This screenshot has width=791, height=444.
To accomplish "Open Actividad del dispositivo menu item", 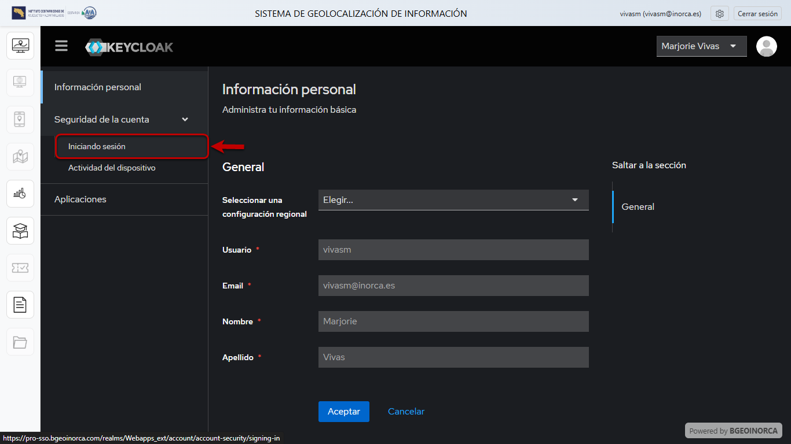I will click(112, 168).
